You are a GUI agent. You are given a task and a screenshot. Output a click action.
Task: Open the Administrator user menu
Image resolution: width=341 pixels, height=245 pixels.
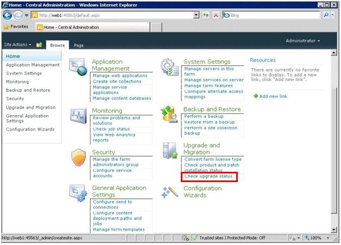coord(303,41)
